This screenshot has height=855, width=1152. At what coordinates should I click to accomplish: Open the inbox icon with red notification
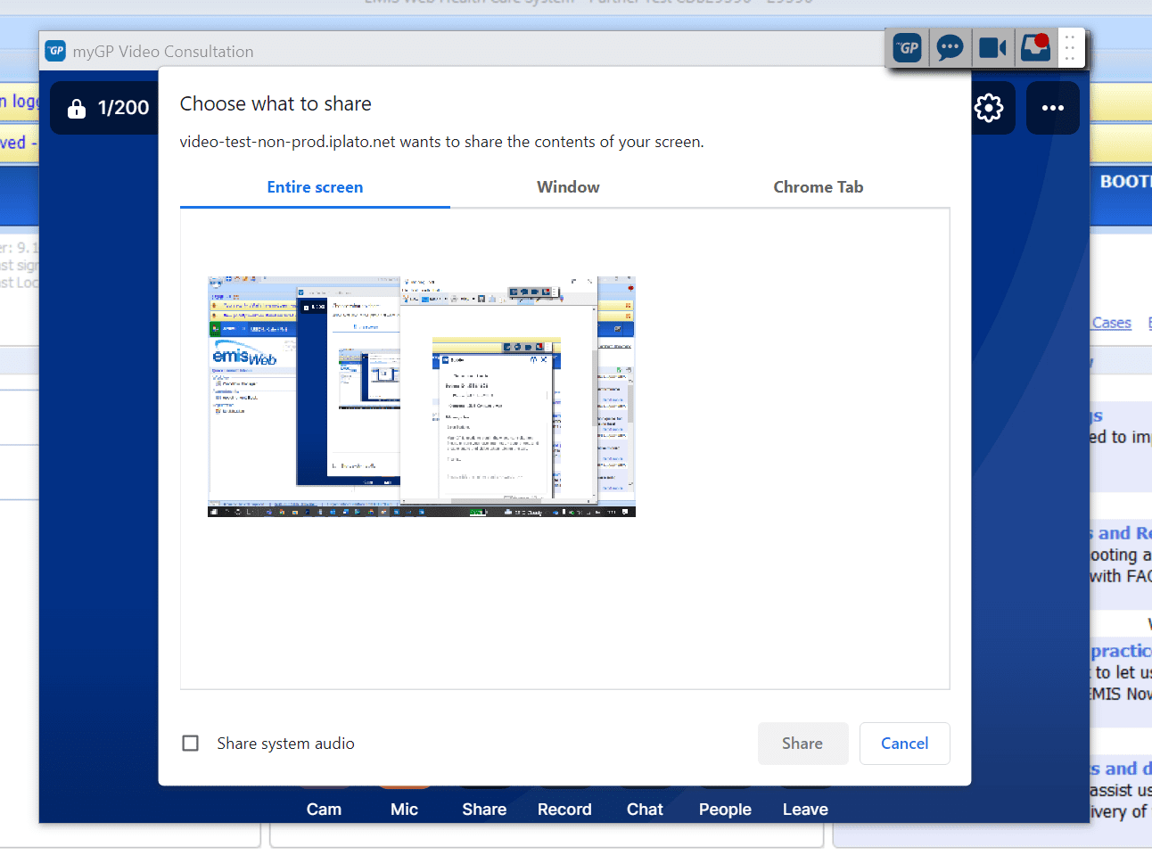click(x=1035, y=47)
